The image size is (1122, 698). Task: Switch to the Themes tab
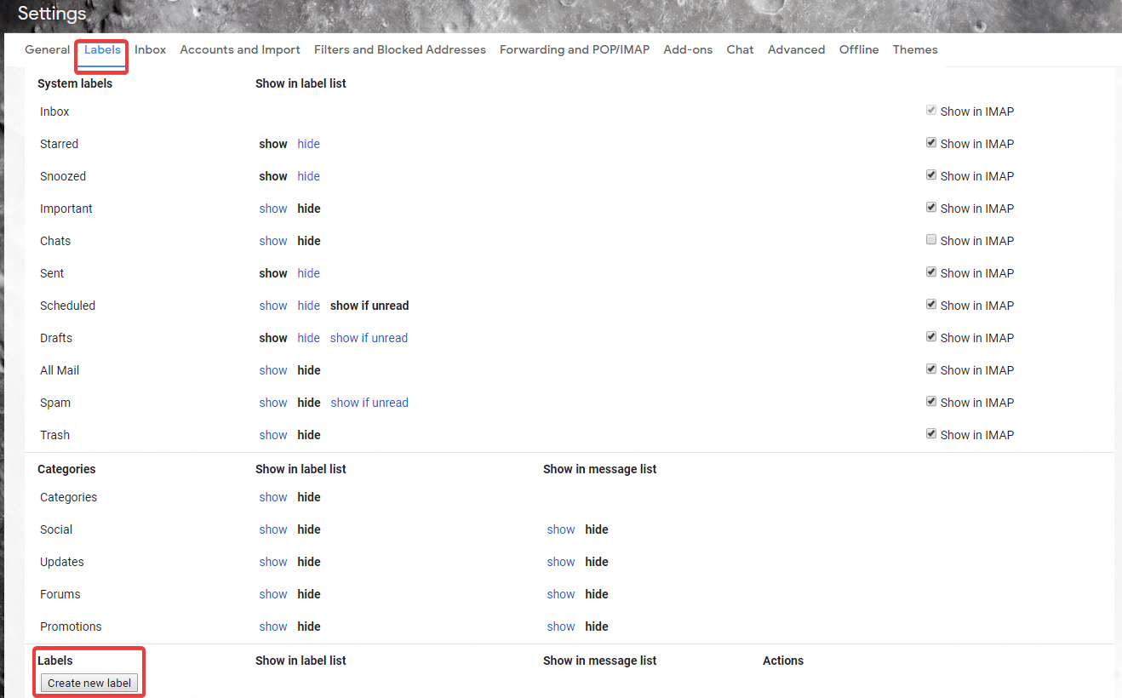pyautogui.click(x=915, y=49)
